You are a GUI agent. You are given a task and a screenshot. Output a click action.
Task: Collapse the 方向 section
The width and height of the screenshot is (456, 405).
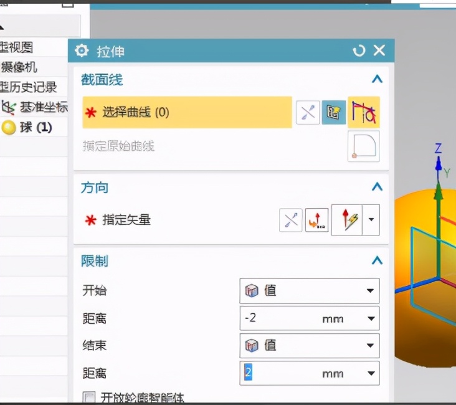[377, 186]
